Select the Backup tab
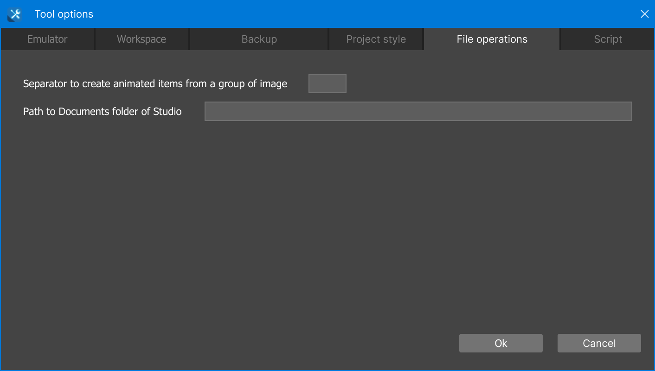This screenshot has width=655, height=371. click(259, 39)
